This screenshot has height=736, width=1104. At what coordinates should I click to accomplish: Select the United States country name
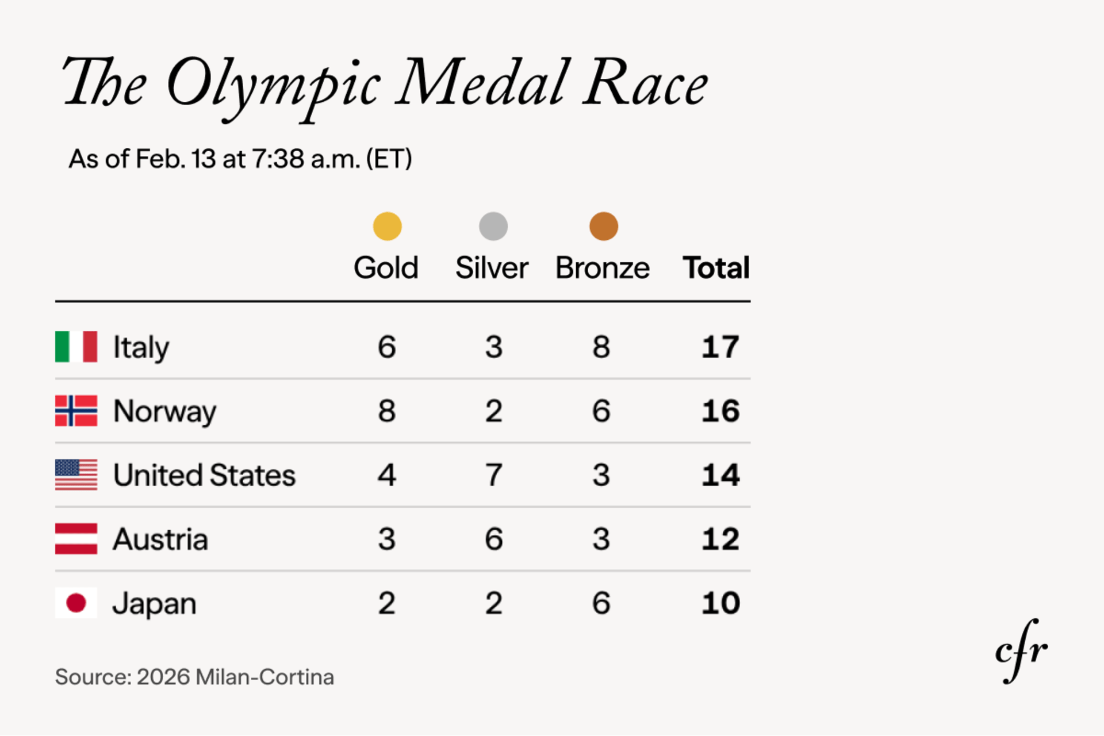click(204, 476)
